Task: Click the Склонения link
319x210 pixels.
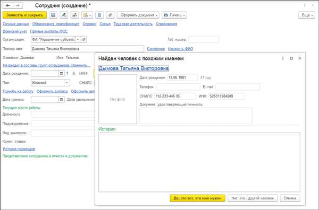Action: point(156,49)
